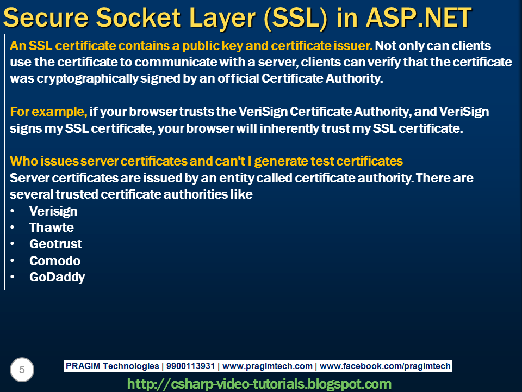Click the yellow 'For example,' text
Viewport: 522px width, 392px height.
(48, 112)
